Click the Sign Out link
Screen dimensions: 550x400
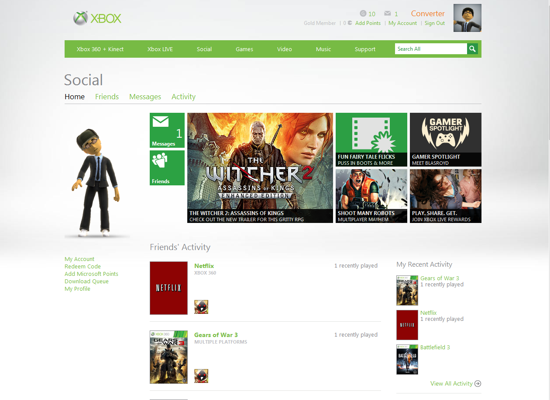(x=435, y=23)
